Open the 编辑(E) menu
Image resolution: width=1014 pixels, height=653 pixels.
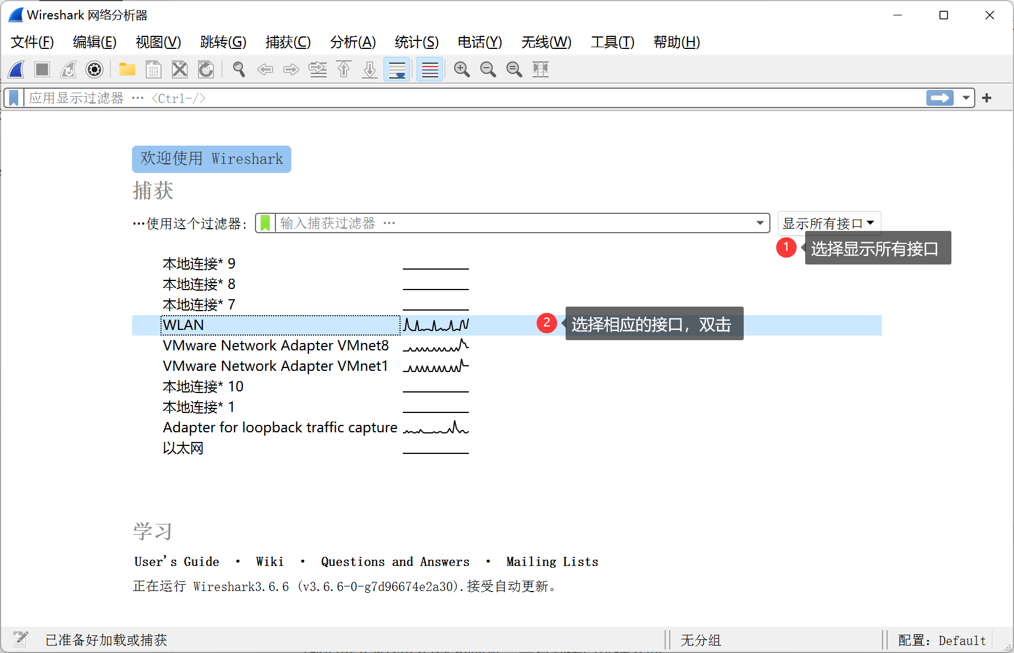[x=94, y=42]
